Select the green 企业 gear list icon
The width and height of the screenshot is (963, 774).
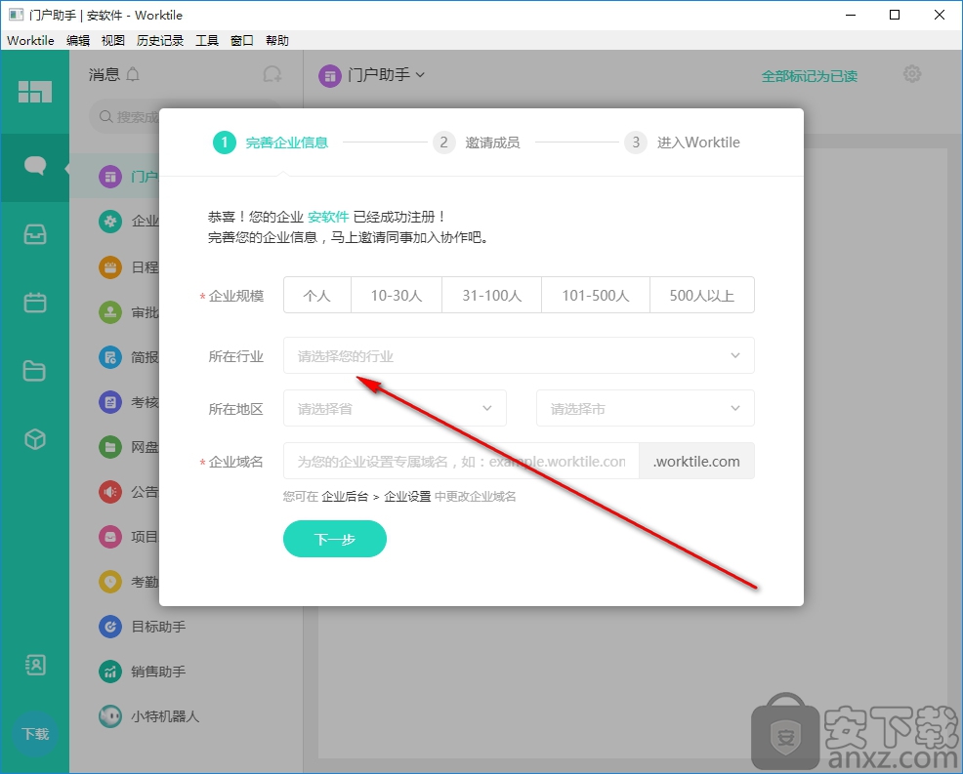[x=110, y=221]
